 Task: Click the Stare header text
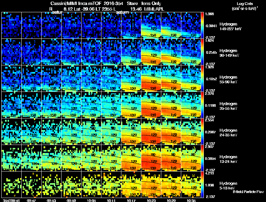tap(132, 4)
